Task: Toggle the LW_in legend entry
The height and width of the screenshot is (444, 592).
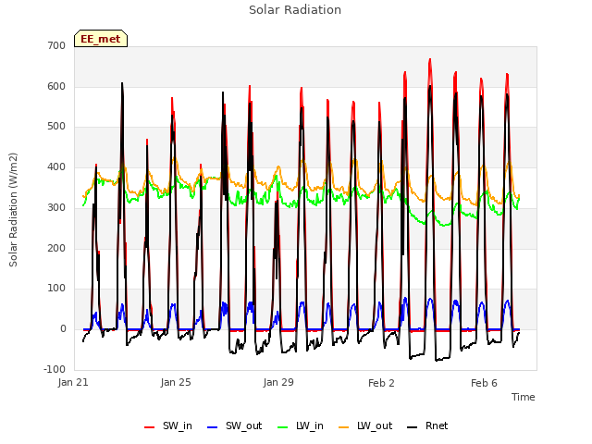Action: pyautogui.click(x=301, y=426)
